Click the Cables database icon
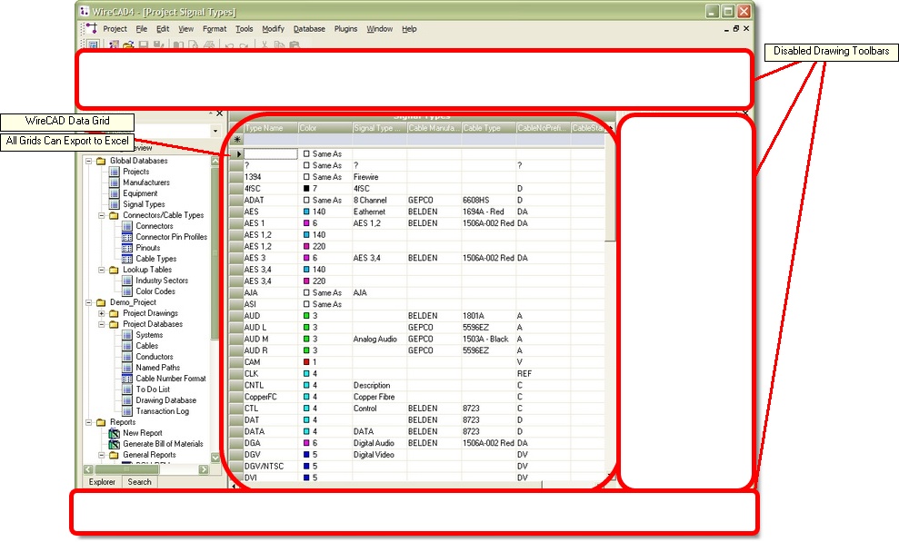This screenshot has height=542, width=899. coord(126,346)
